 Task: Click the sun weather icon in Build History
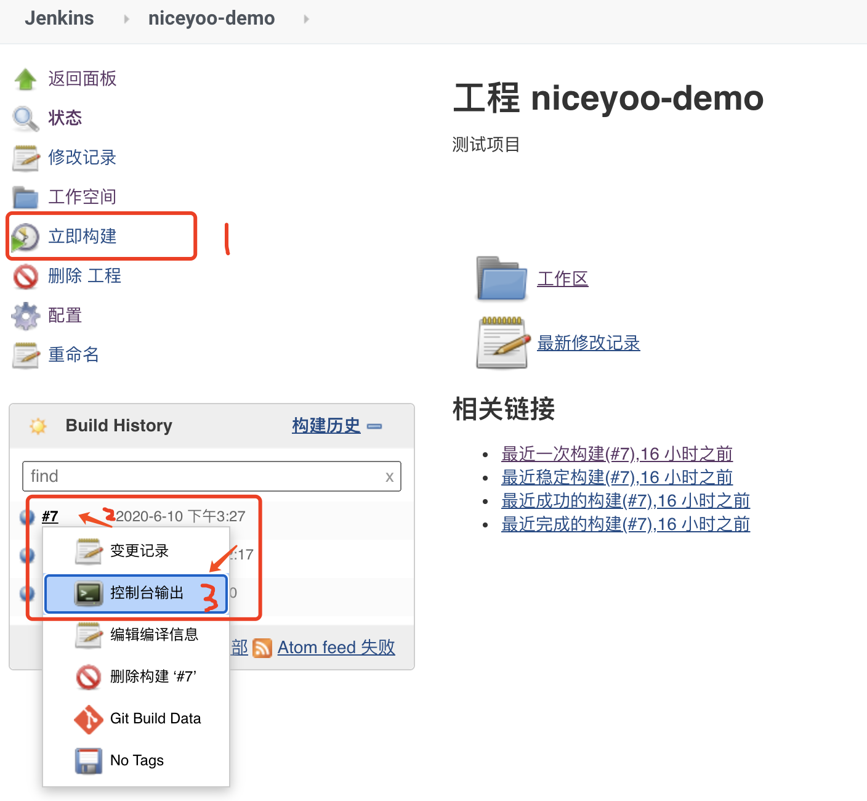point(38,426)
